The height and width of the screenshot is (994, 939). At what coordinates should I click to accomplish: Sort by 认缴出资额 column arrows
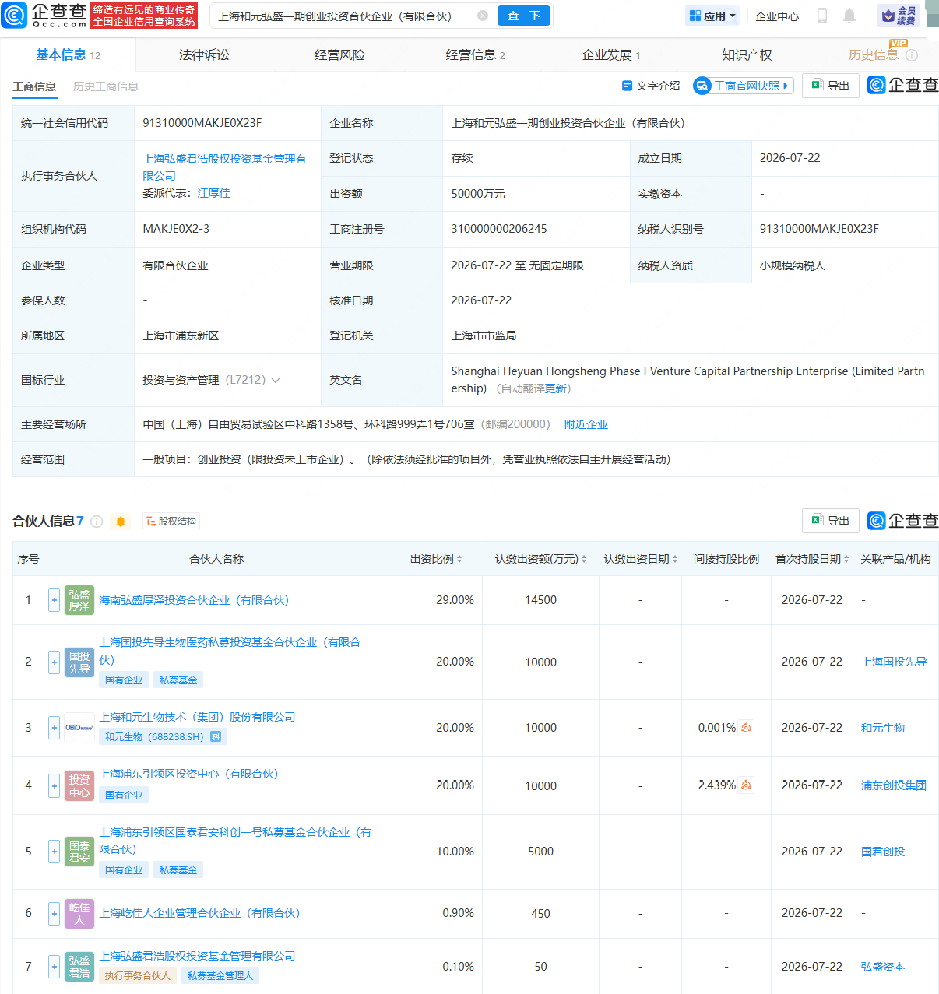(x=584, y=559)
